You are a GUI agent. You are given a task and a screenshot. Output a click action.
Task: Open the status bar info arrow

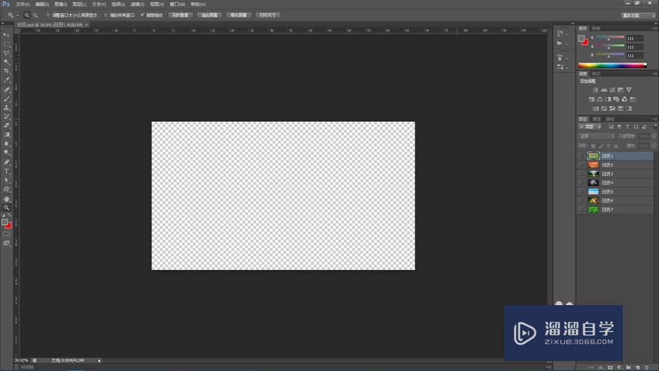pyautogui.click(x=100, y=360)
